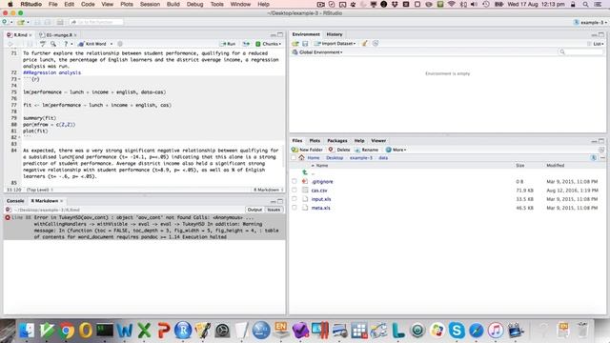This screenshot has height=343, width=610.
Task: Open the Global Environment dropdown
Action: (317, 52)
